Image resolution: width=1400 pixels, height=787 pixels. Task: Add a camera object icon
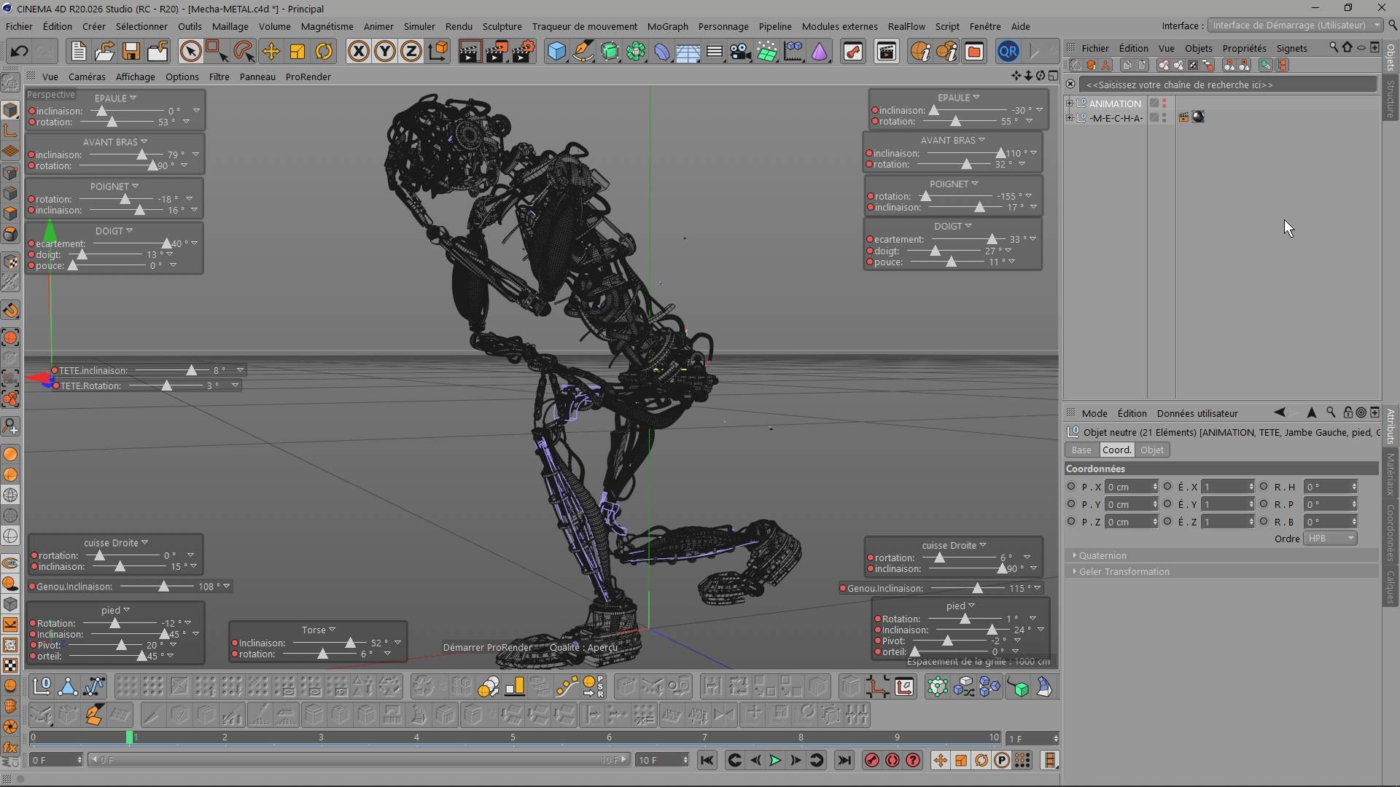(x=740, y=52)
